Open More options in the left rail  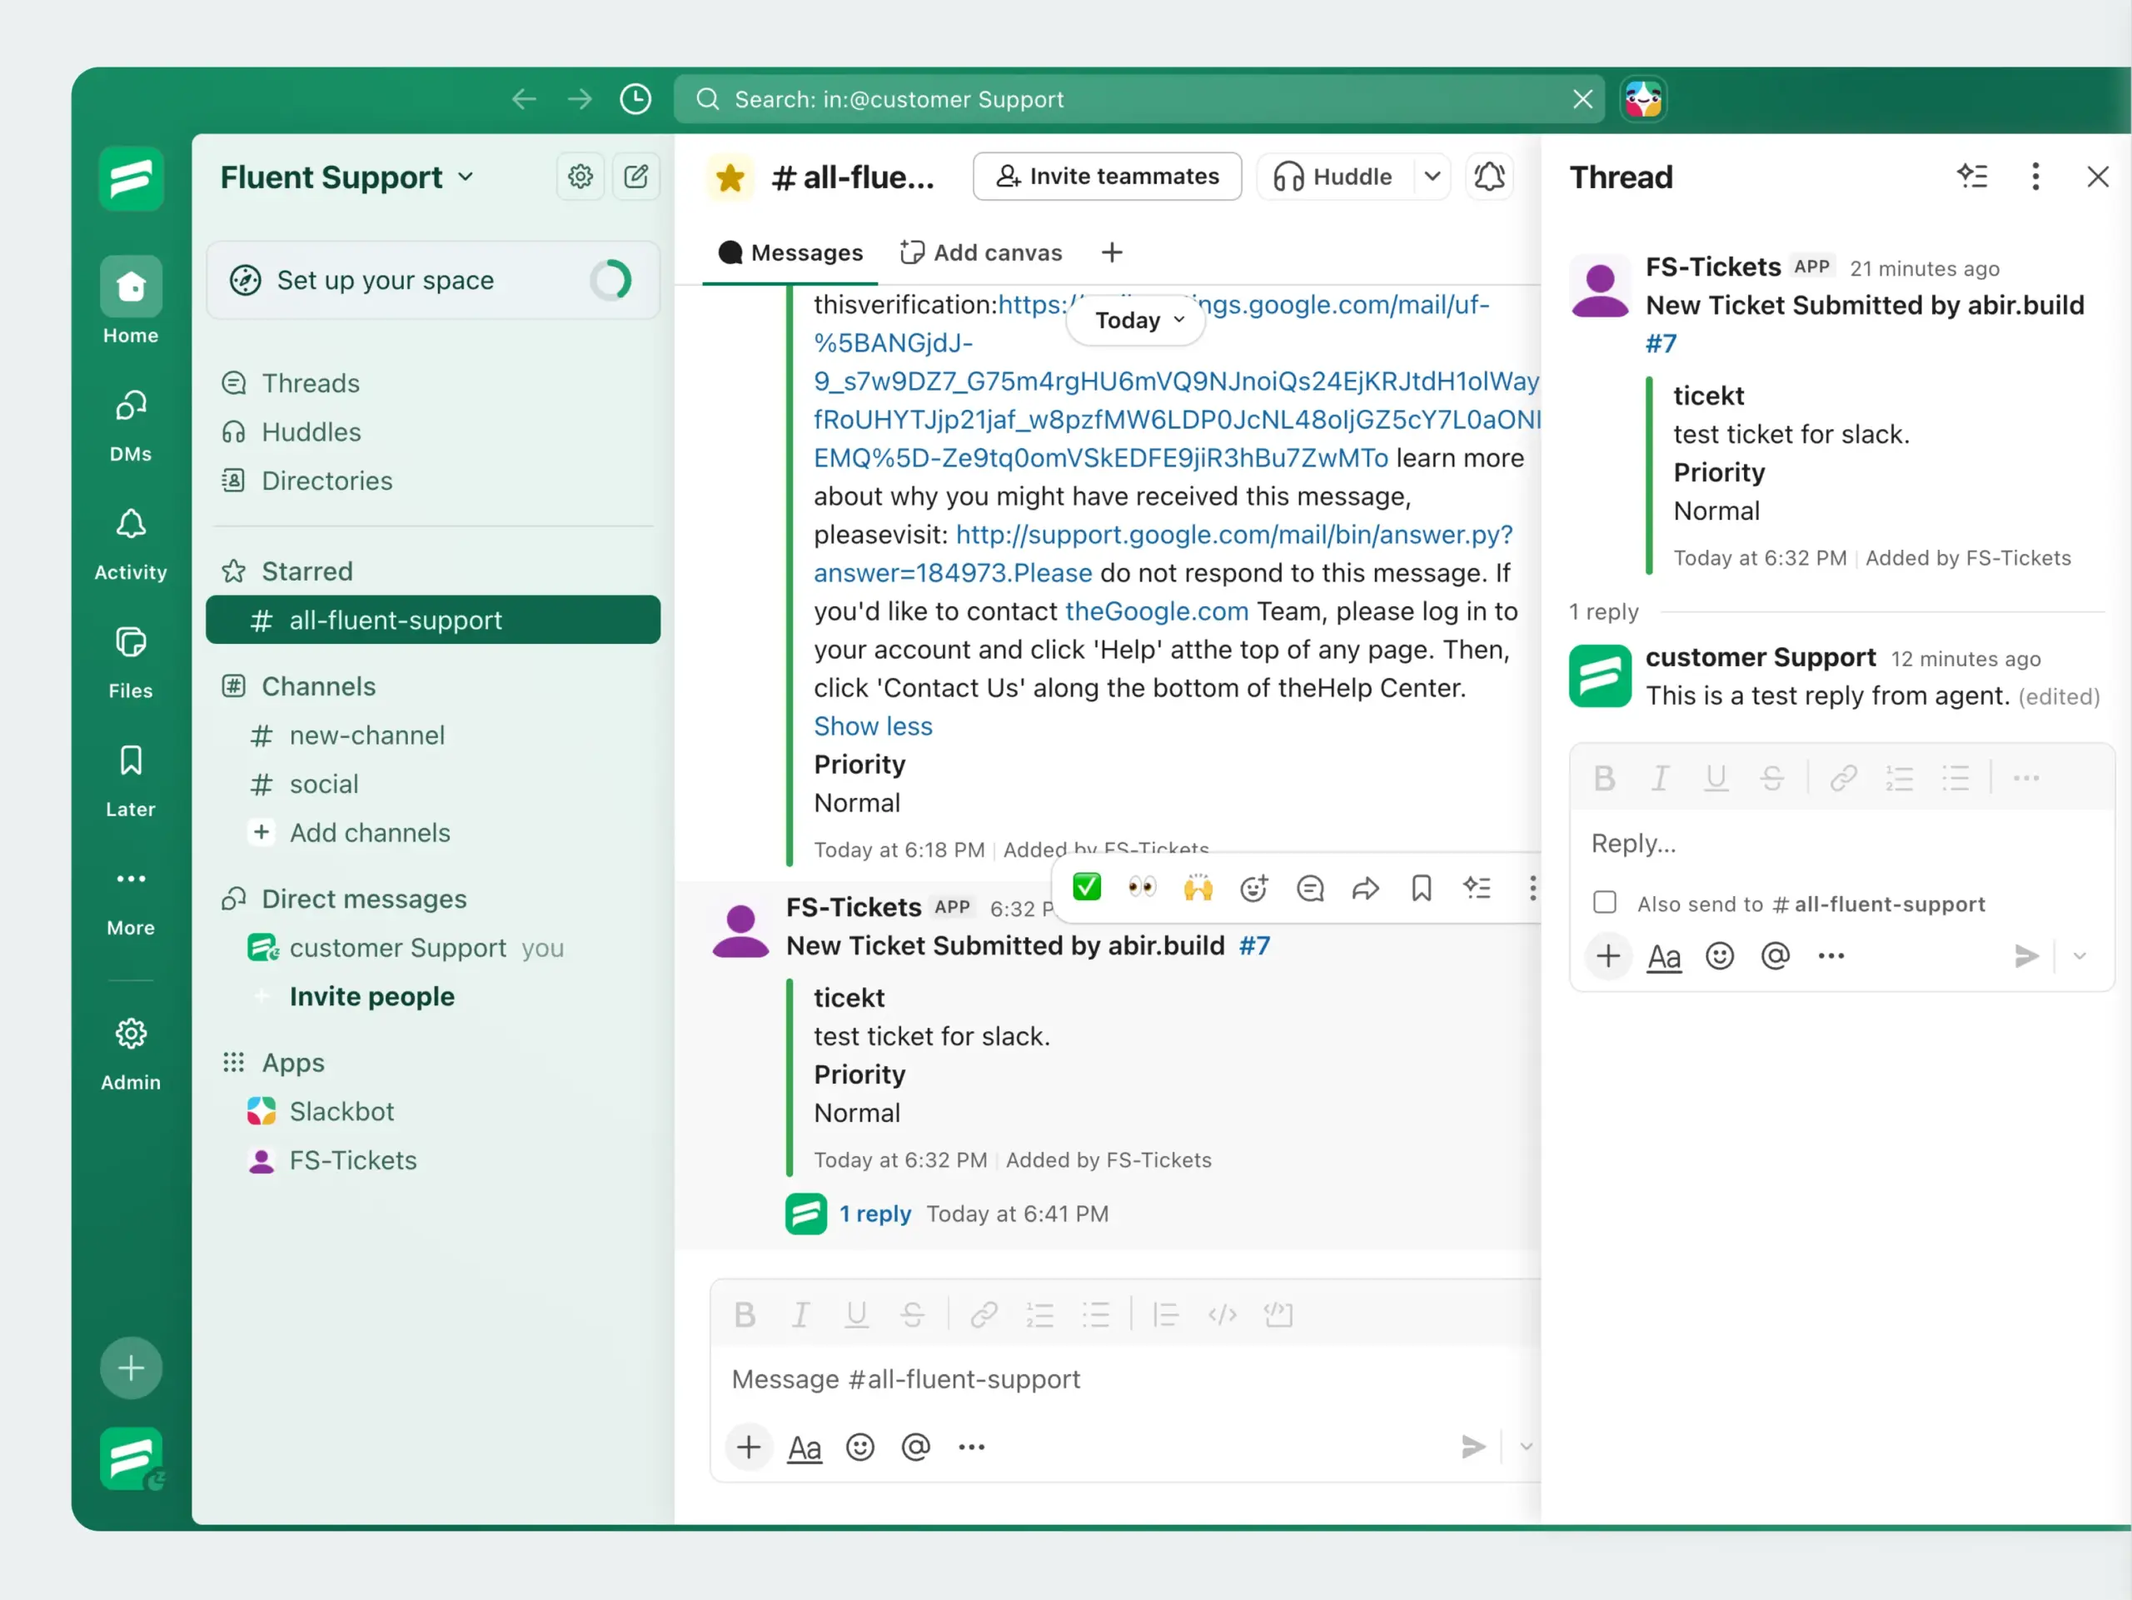coord(131,900)
